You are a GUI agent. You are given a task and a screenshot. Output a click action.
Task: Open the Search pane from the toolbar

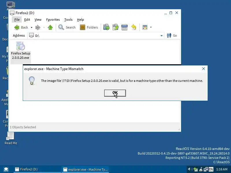pos(67,27)
